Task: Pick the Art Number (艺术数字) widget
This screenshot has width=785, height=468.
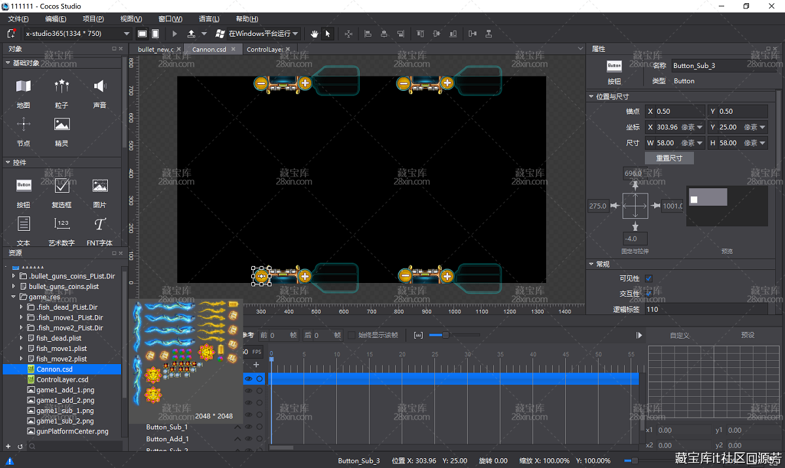Action: [x=61, y=231]
